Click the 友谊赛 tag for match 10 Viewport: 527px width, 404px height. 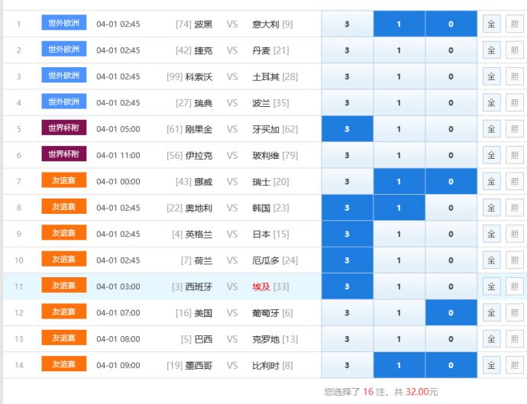tap(63, 260)
